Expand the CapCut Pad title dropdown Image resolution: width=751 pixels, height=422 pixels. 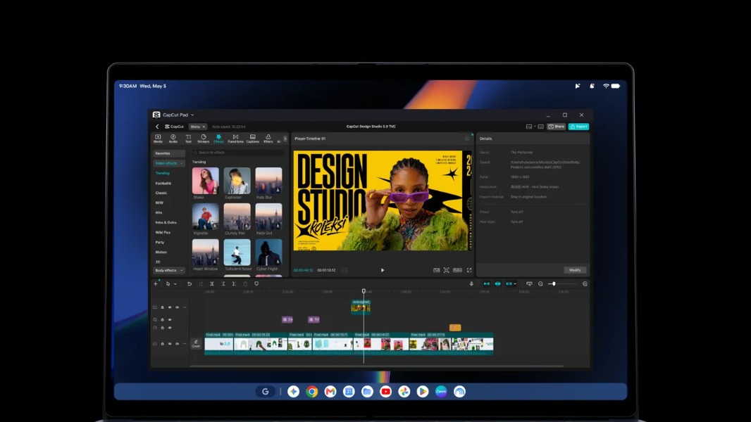[192, 115]
